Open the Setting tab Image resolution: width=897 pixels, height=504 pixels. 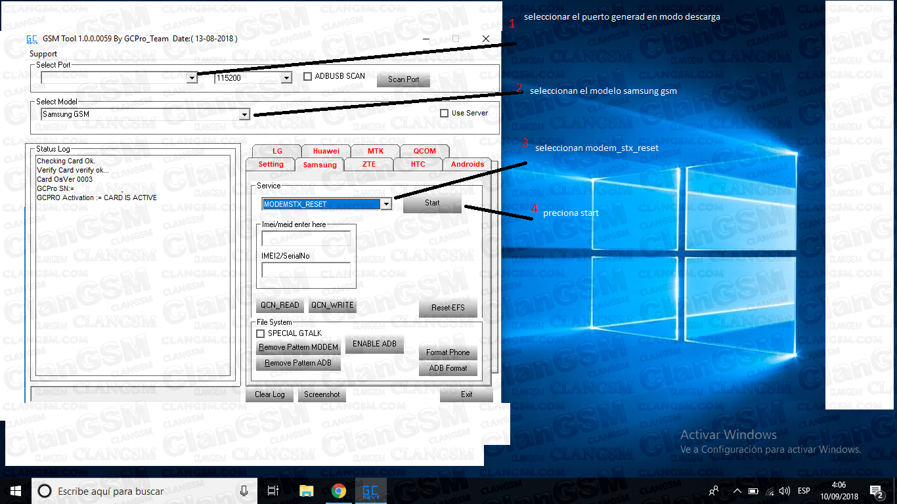coord(271,164)
